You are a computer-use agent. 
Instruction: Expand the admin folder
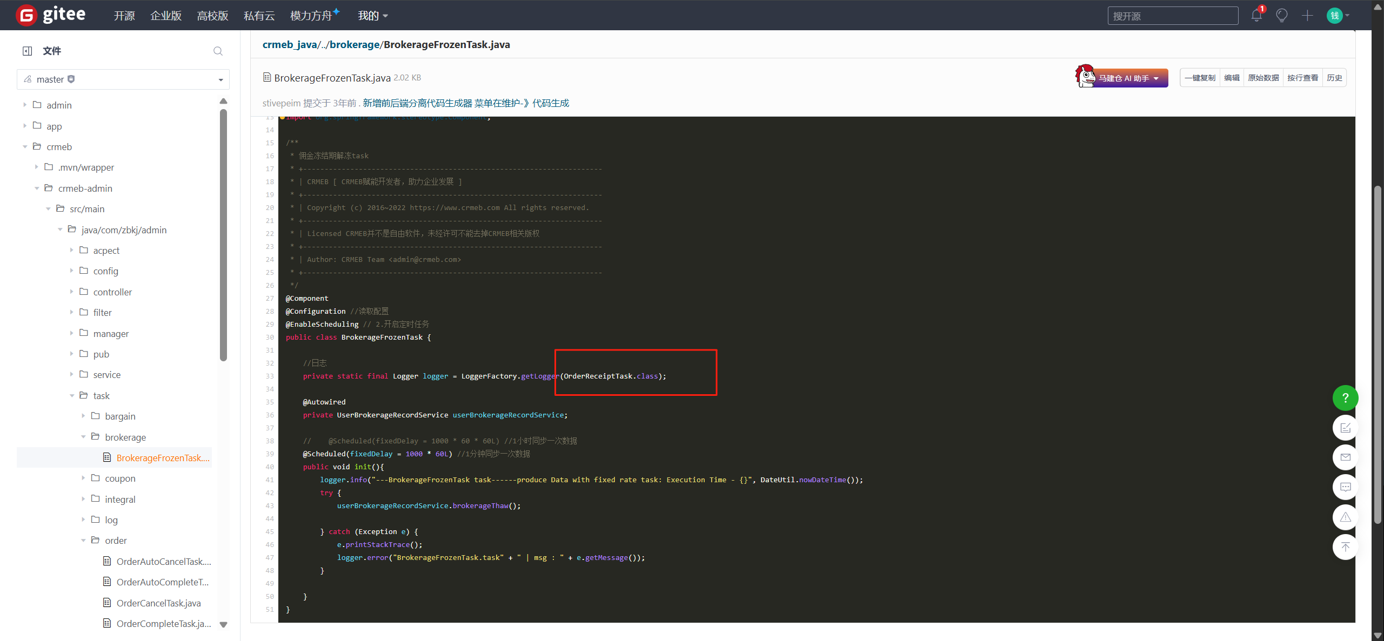[x=25, y=105]
